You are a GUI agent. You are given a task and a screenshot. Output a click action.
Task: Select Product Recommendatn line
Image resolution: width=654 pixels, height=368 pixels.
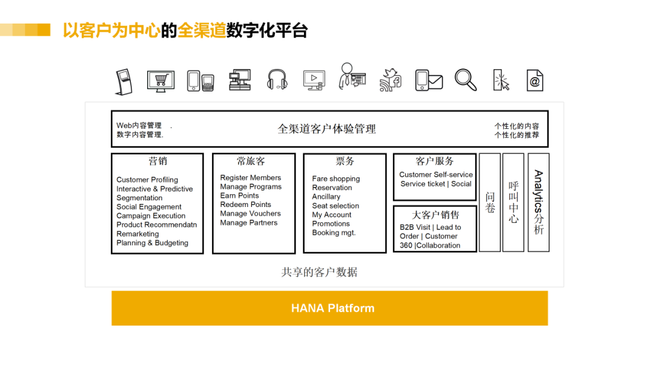[x=157, y=225]
